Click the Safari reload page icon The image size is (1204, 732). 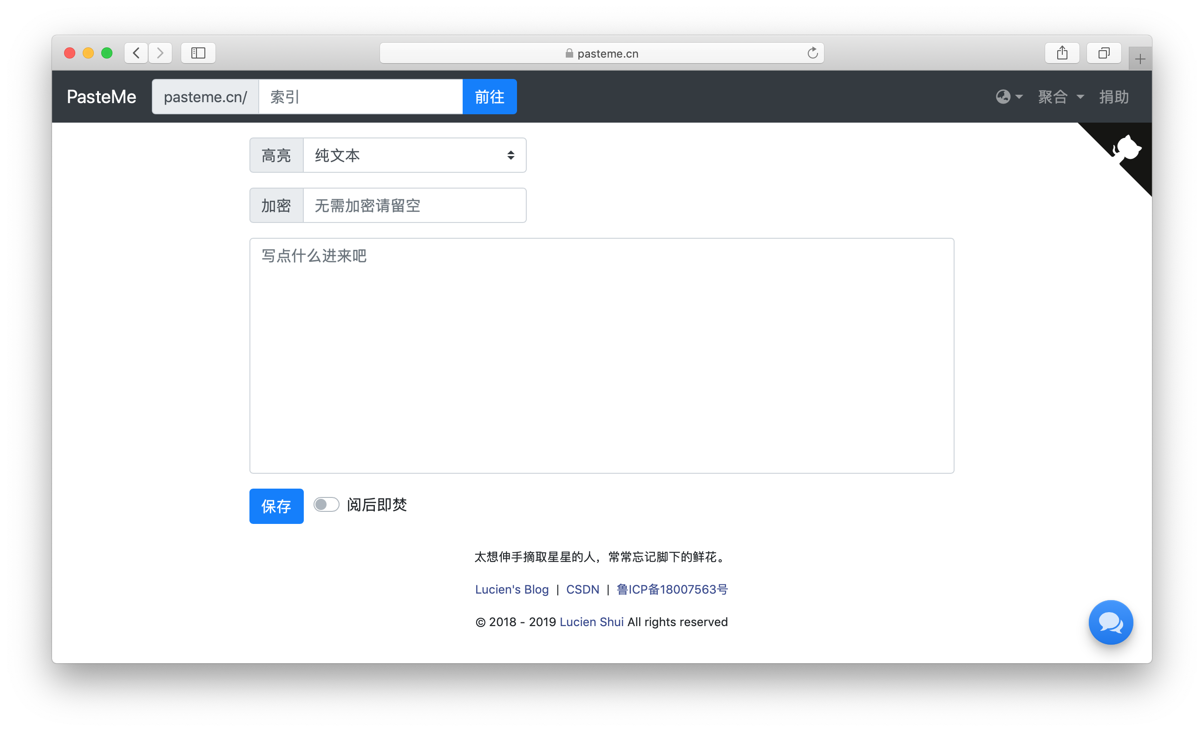[x=812, y=53]
